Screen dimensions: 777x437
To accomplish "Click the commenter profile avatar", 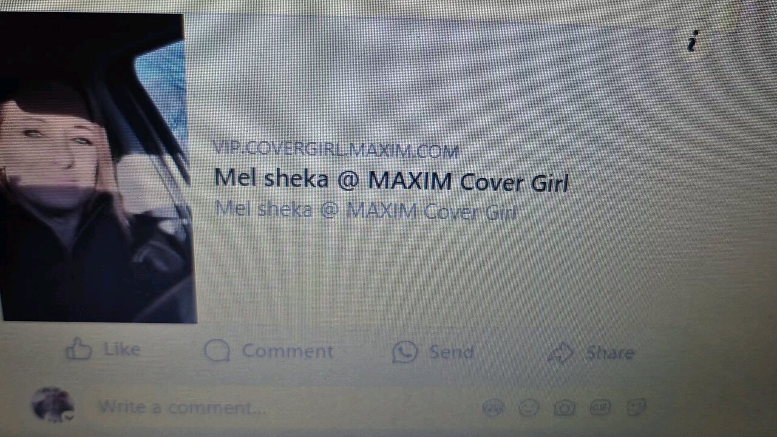I will click(x=52, y=404).
